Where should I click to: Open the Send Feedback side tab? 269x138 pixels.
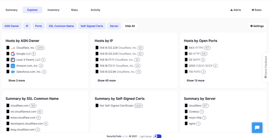click(266, 67)
